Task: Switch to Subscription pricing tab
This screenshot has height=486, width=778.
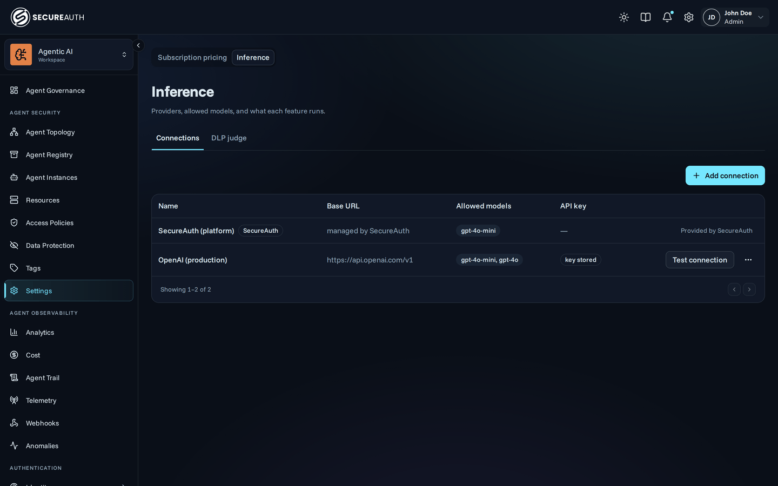Action: click(x=192, y=57)
